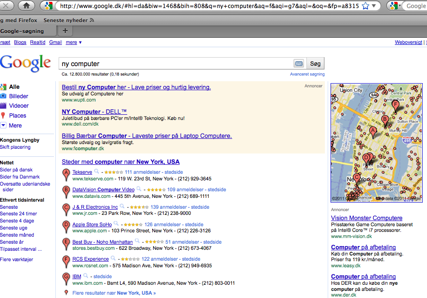Click the Firefox home button
Viewport: 427px width, 298px height.
[26, 6]
